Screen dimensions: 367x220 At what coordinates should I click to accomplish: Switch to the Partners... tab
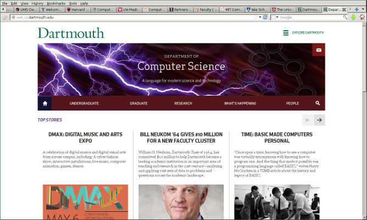[180, 9]
